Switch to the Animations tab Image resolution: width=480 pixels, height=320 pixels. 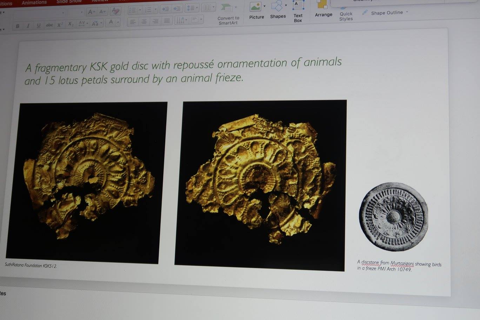click(x=34, y=2)
